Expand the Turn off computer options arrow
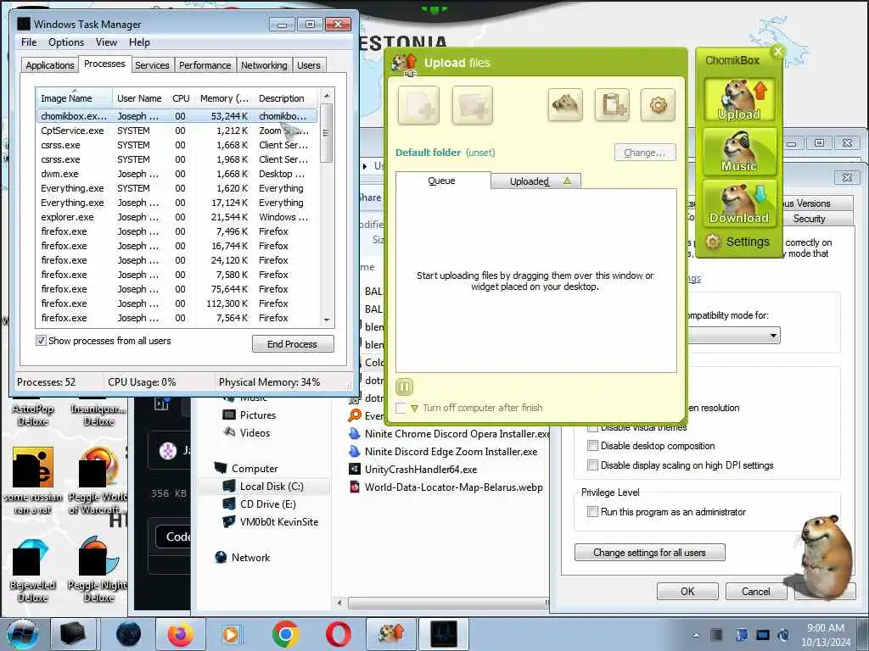Image resolution: width=869 pixels, height=651 pixels. [414, 409]
